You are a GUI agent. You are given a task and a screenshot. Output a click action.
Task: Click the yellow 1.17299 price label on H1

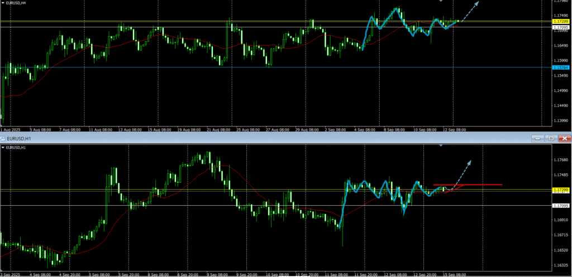point(560,190)
